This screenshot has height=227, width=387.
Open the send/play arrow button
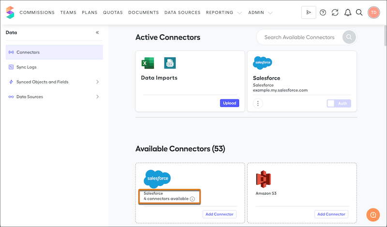(x=309, y=13)
